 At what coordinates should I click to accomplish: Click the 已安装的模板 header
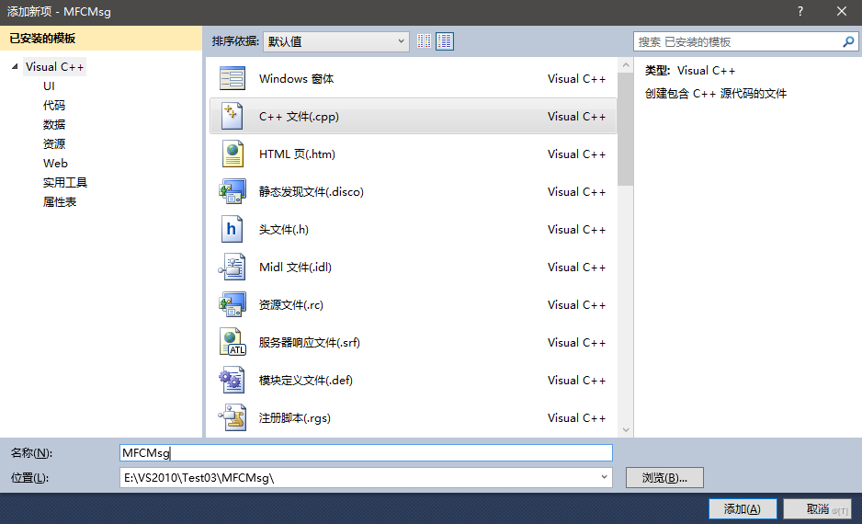(101, 39)
